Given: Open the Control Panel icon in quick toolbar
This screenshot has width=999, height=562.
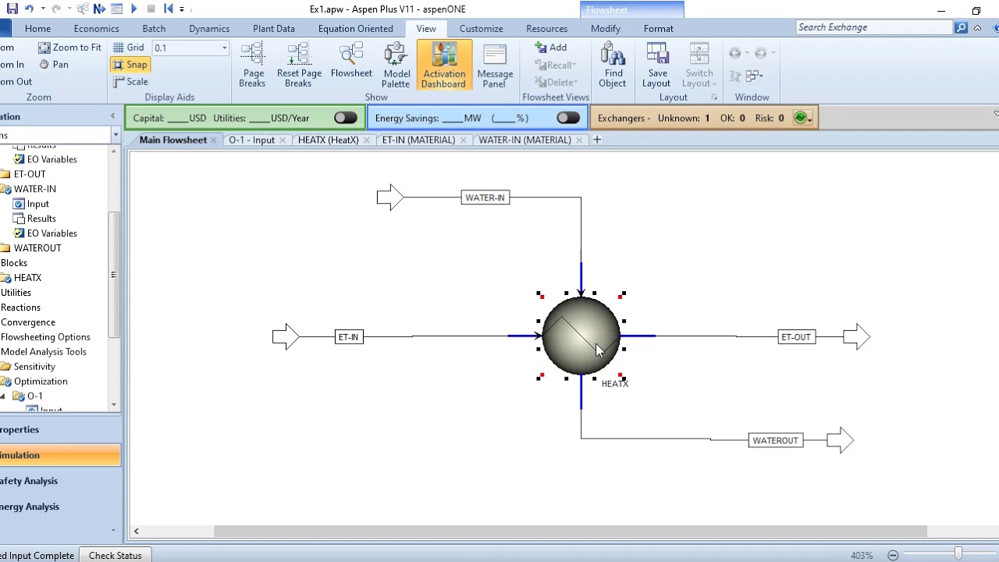Looking at the screenshot, I should tap(116, 9).
